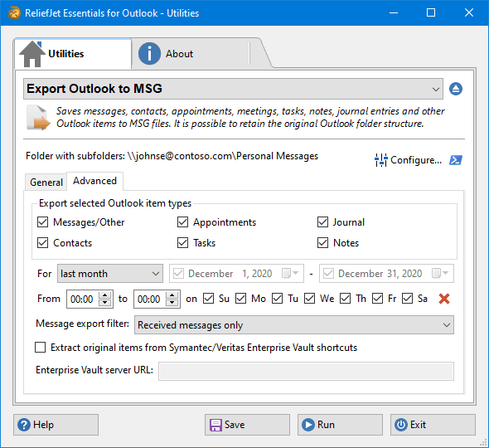This screenshot has width=489, height=448.
Task: Click the From time 00:00 field
Action: pyautogui.click(x=83, y=299)
